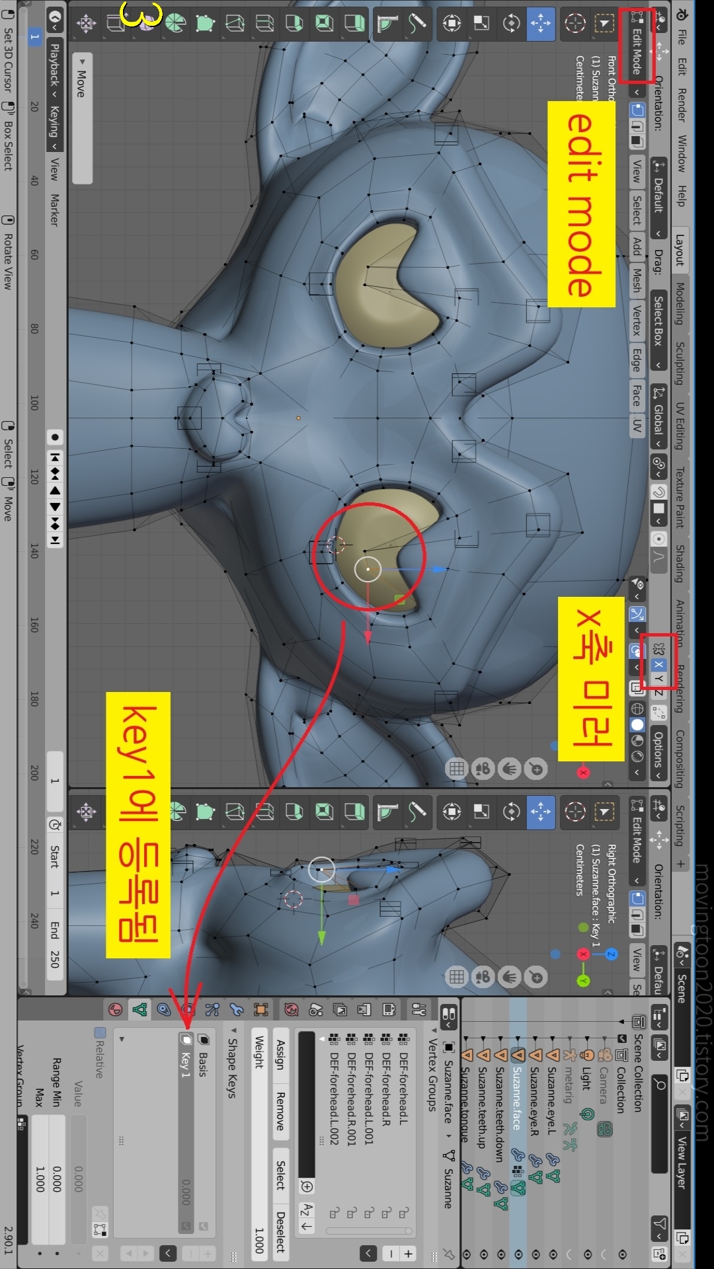714x1269 pixels.
Task: Open the Material properties tab (red sphere icon)
Action: pos(115,1009)
